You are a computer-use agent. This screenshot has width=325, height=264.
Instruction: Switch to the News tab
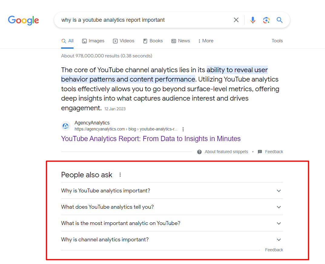(x=181, y=41)
